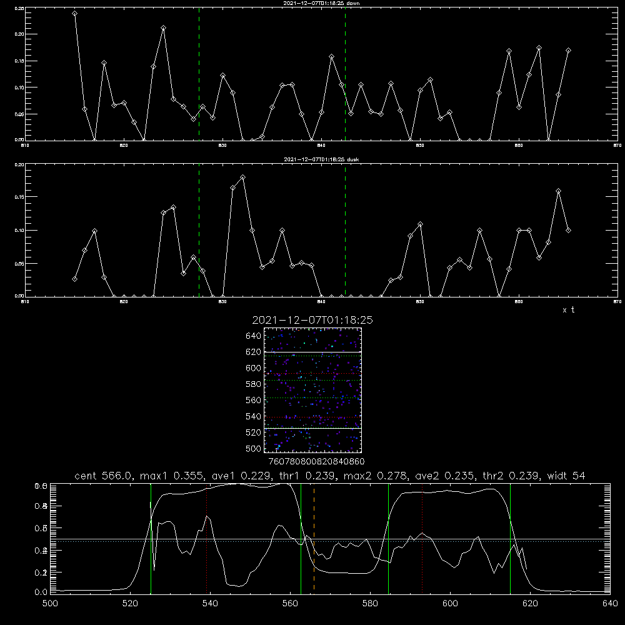Click the pixel image thumbnail panel
625x625 pixels.
pos(312,390)
